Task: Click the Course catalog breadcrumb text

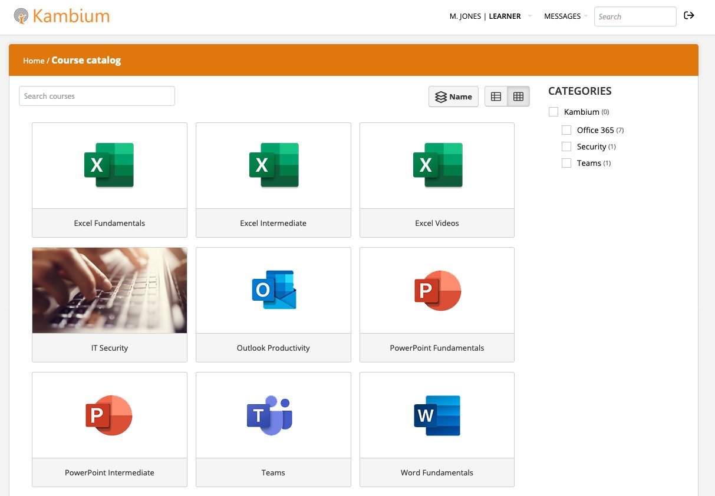Action: 86,60
